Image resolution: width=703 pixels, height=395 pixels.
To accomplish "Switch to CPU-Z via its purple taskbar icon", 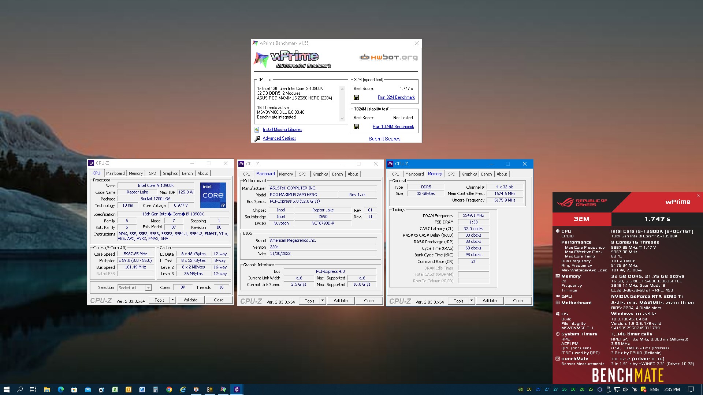I will (237, 390).
